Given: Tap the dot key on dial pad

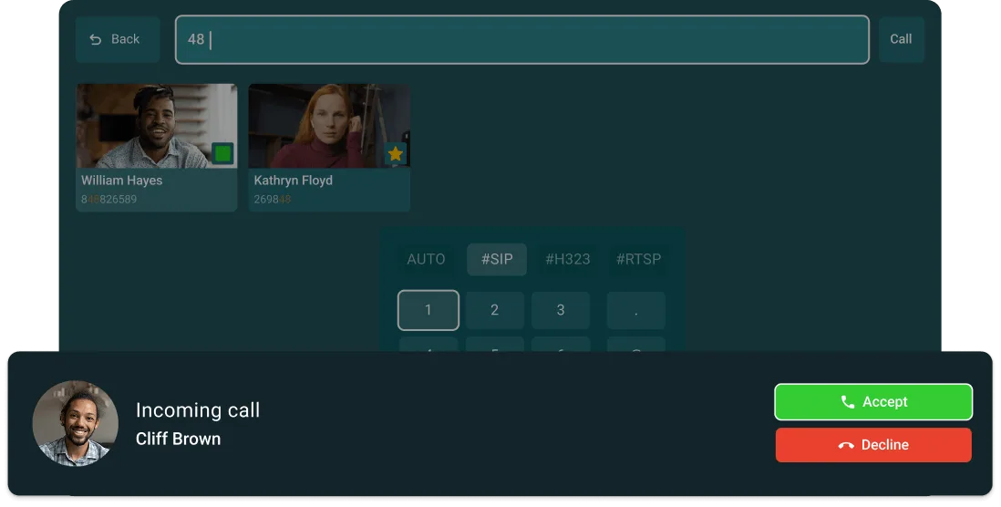Looking at the screenshot, I should (x=635, y=310).
